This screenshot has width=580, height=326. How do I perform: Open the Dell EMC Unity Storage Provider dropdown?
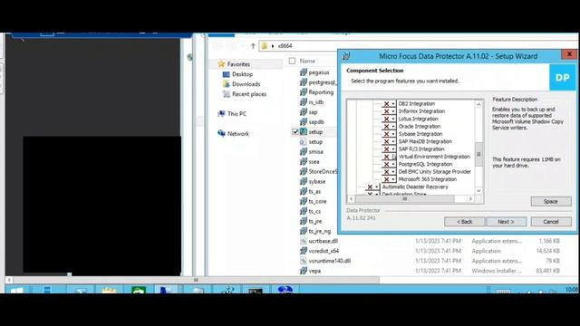pyautogui.click(x=392, y=172)
